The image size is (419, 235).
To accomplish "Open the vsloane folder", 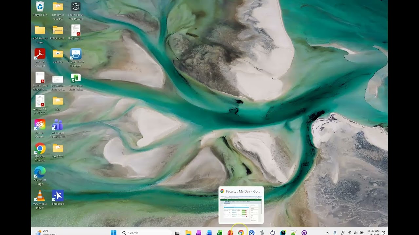I will click(58, 56).
